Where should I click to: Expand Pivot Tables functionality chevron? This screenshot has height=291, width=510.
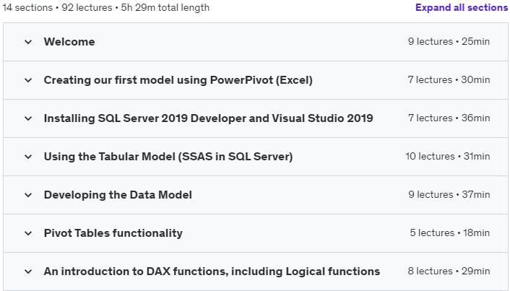click(28, 233)
